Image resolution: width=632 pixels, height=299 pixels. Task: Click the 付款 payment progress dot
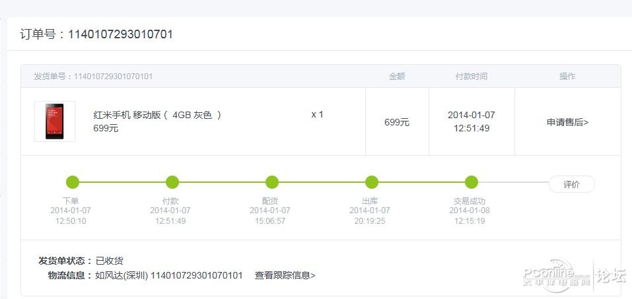pos(172,182)
